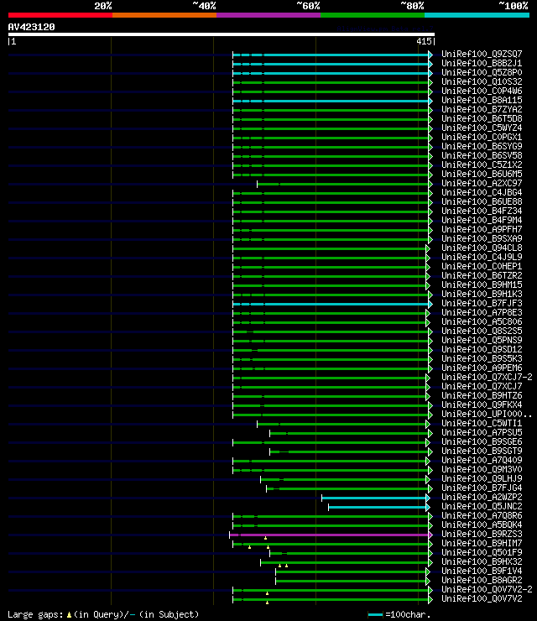Select the UniRef100_B9RZS3 label
This screenshot has height=621, width=537.
coord(482,535)
